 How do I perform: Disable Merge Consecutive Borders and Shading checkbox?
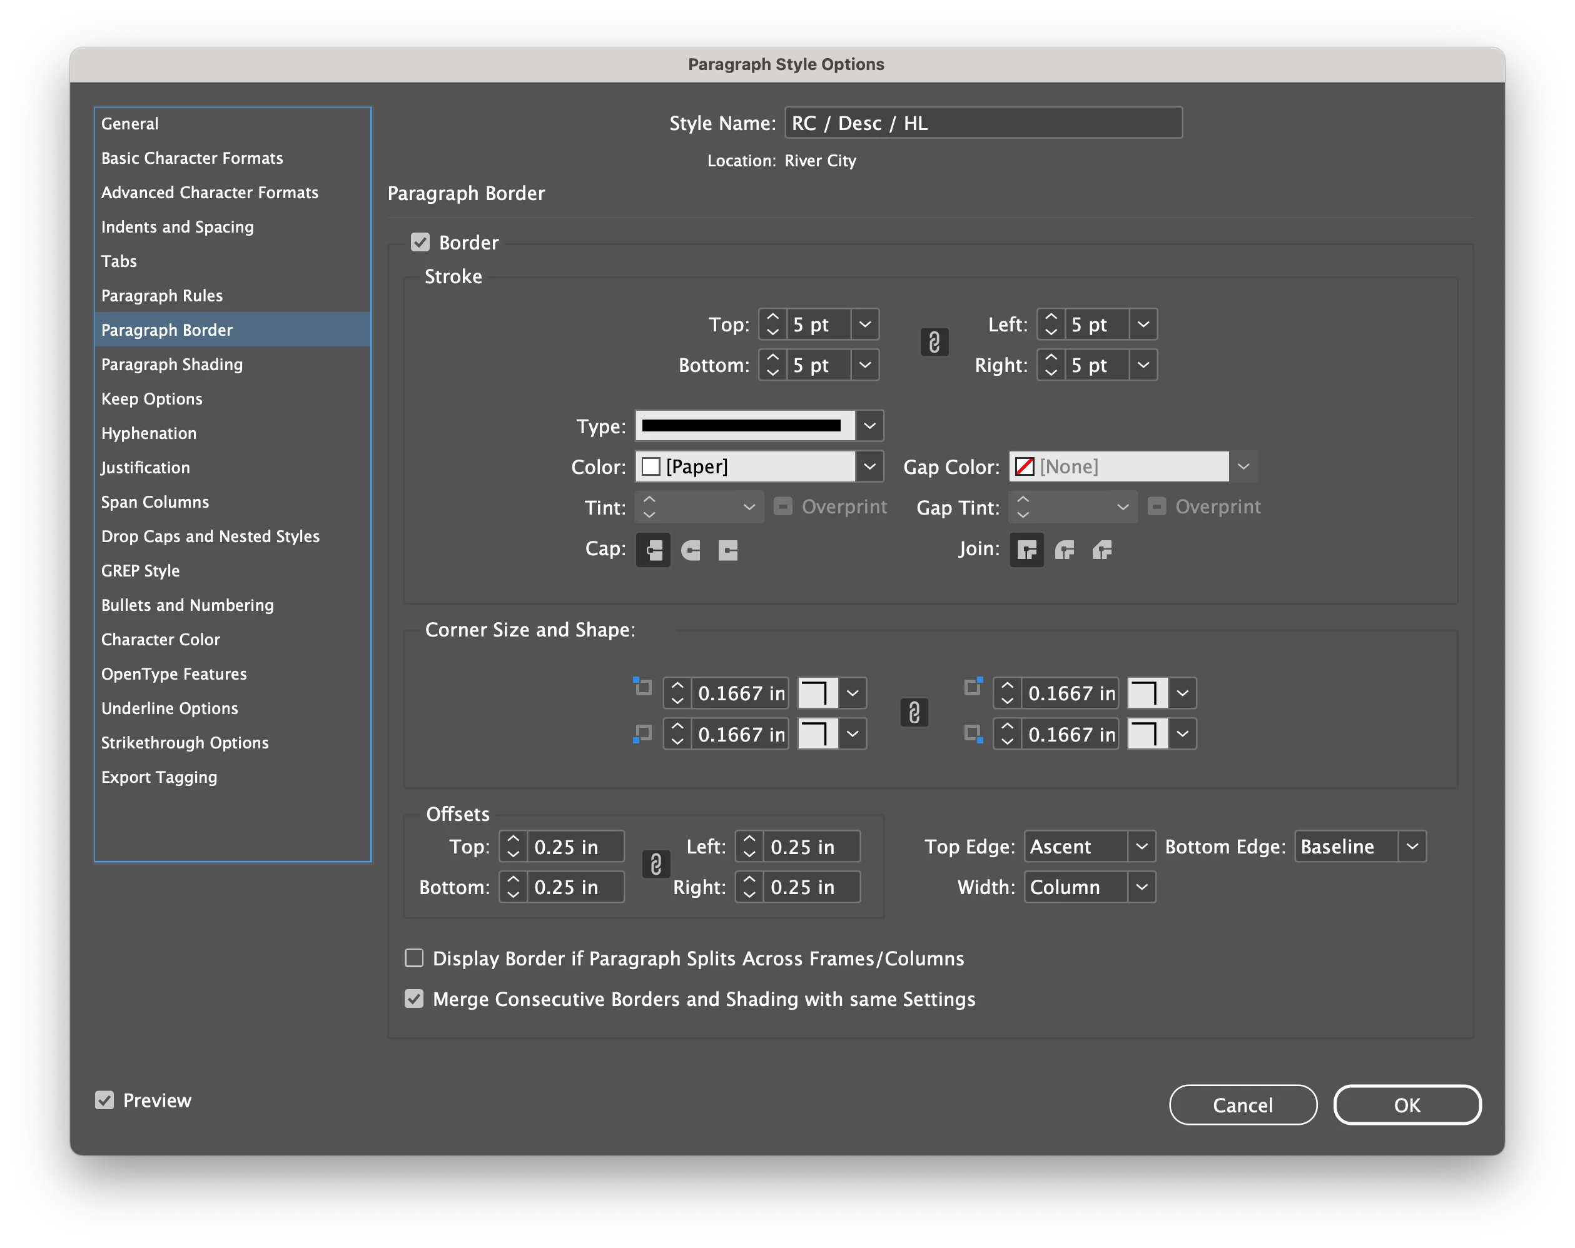[414, 999]
